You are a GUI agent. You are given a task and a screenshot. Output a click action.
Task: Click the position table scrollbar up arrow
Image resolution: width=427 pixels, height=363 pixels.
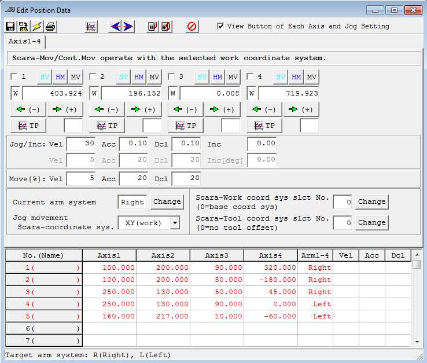(417, 255)
